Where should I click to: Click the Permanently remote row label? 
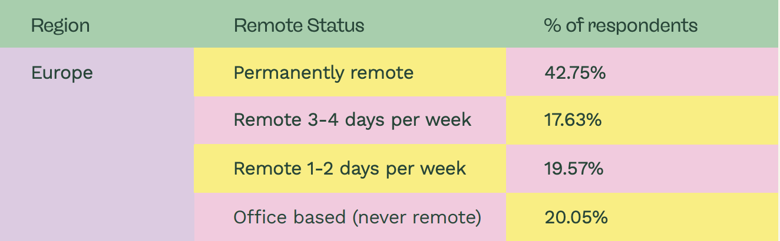[x=323, y=73]
